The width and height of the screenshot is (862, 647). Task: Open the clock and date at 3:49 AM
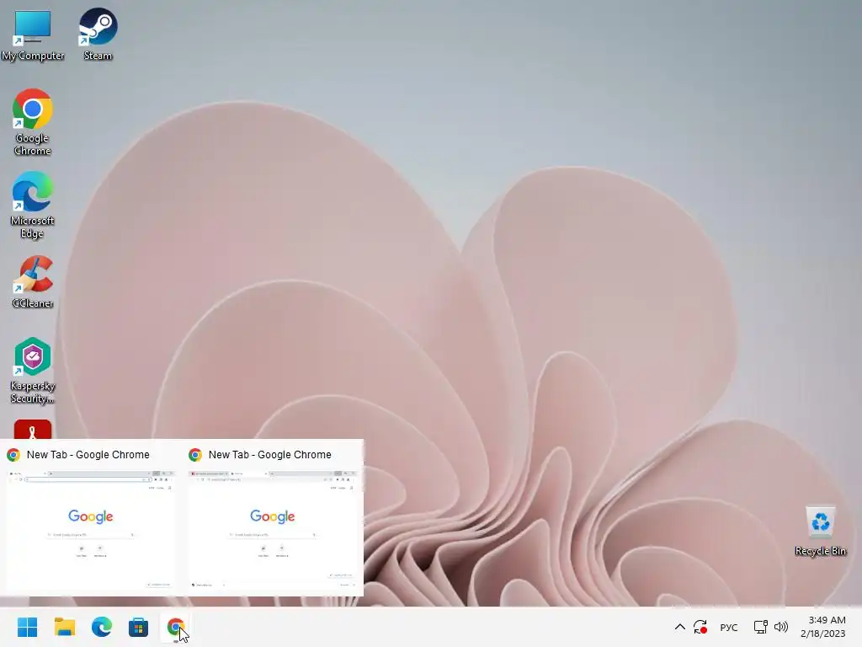[x=823, y=627]
